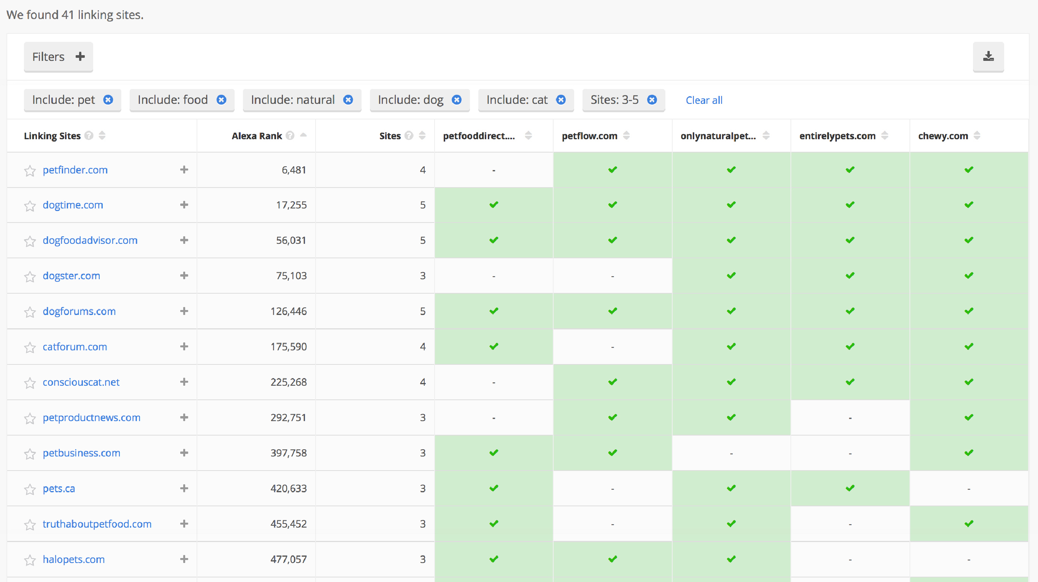1038x582 pixels.
Task: Star dogfoodadvisor.com as favorite
Action: click(x=30, y=242)
